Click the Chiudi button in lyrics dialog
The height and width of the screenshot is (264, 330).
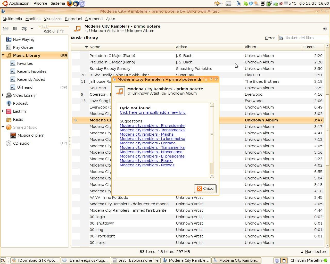pyautogui.click(x=205, y=188)
